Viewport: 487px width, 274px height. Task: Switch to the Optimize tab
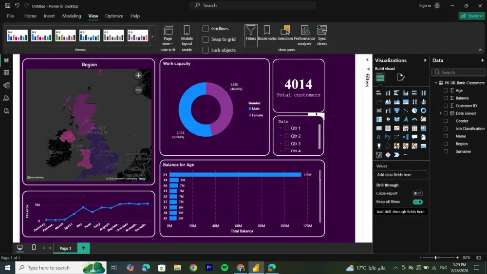tap(114, 16)
